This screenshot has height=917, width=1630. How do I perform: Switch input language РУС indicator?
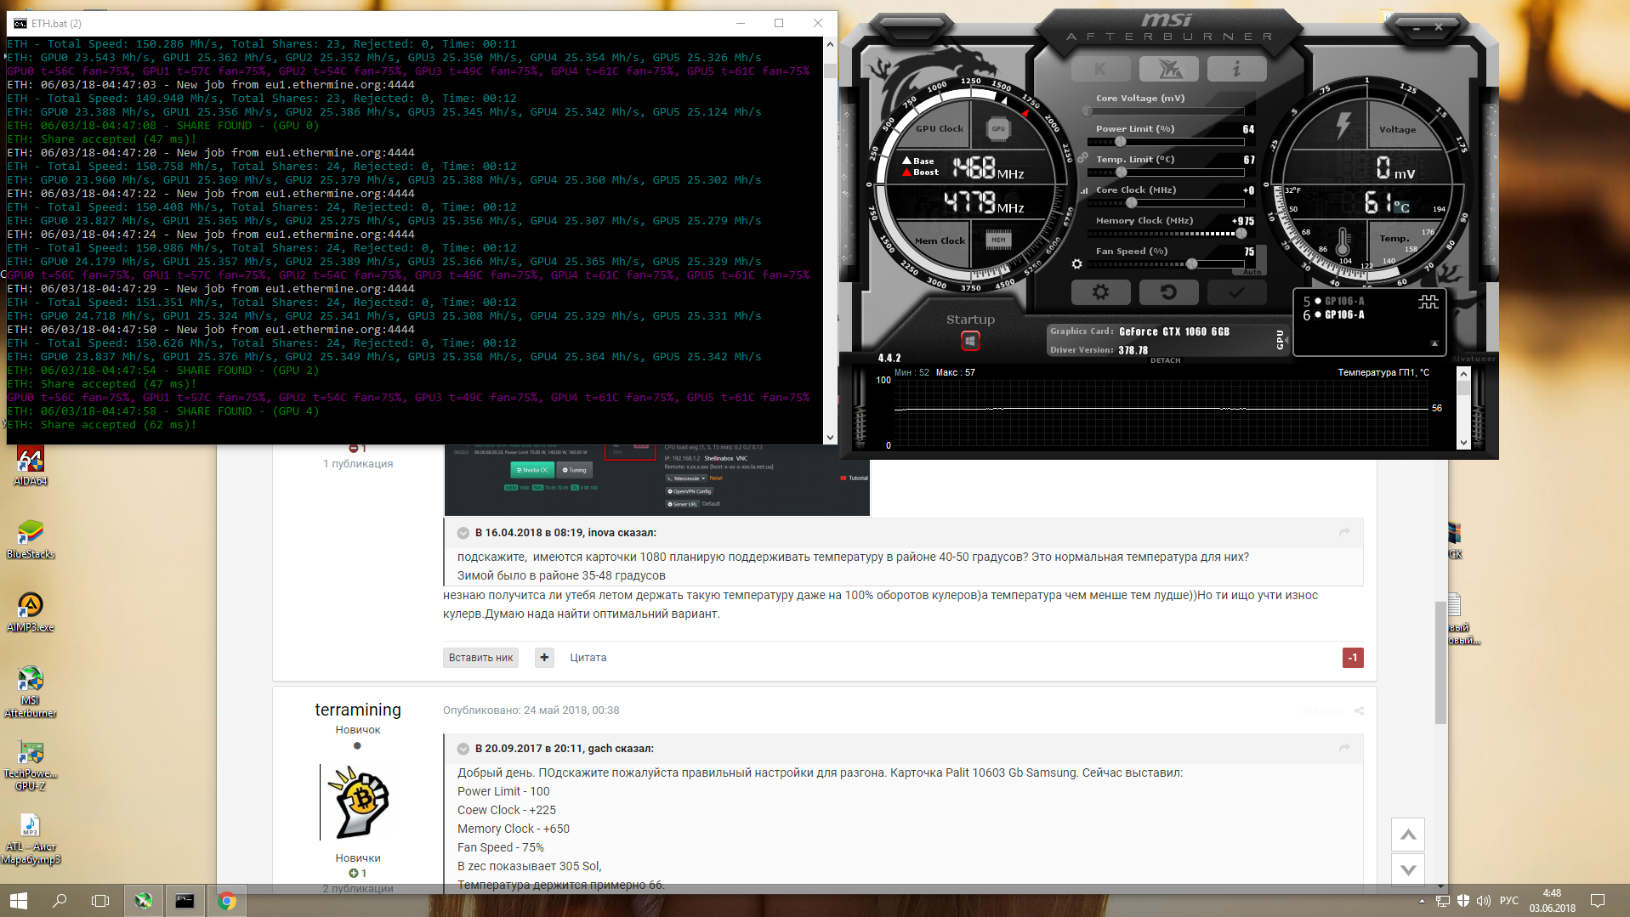tap(1509, 901)
